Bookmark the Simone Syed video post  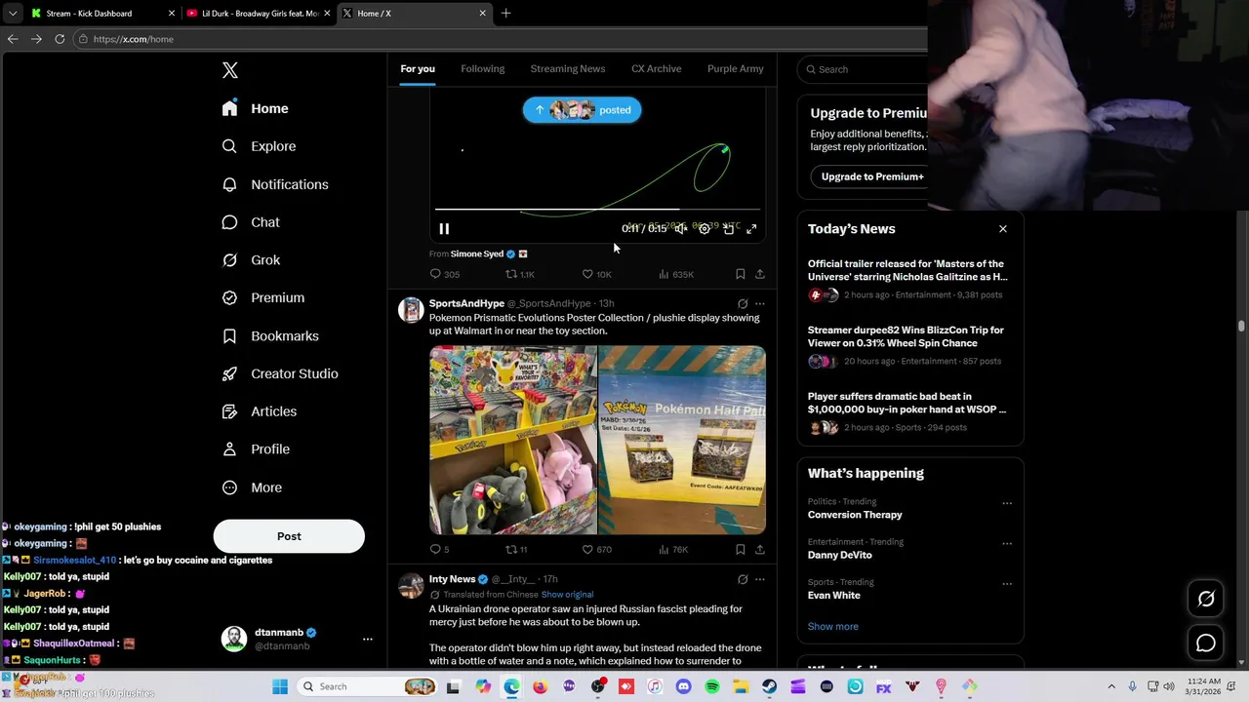pyautogui.click(x=741, y=274)
